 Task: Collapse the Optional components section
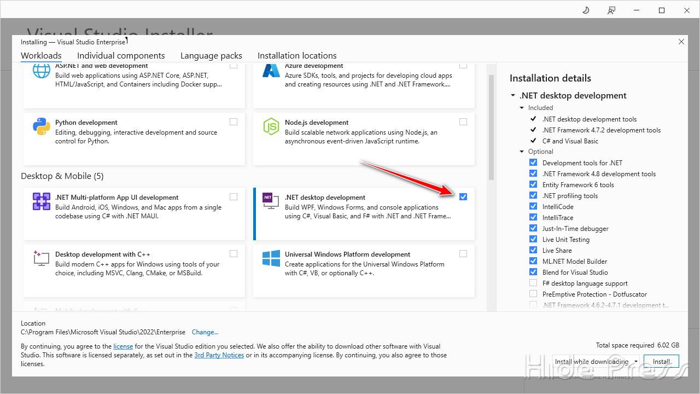(x=522, y=152)
